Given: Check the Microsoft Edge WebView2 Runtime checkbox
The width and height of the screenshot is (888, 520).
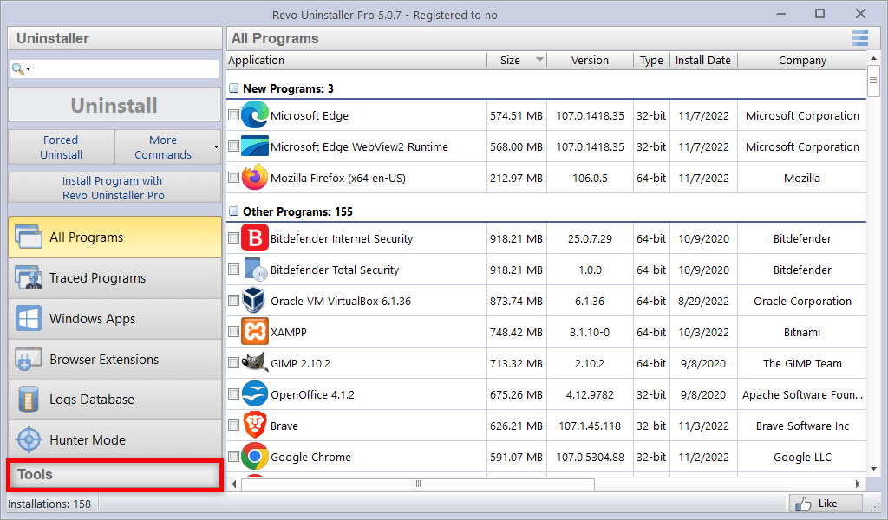Looking at the screenshot, I should pos(233,146).
